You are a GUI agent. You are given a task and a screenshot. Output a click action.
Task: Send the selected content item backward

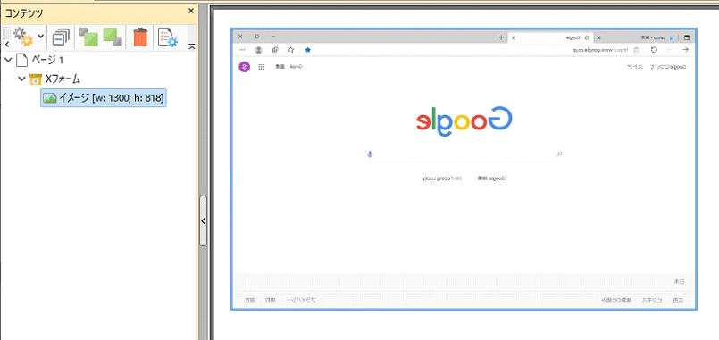(113, 37)
